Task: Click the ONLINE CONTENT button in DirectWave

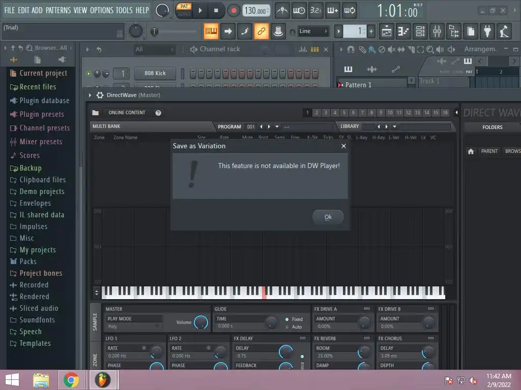Action: coord(127,113)
